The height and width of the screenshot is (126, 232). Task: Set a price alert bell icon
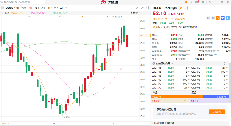click(x=208, y=18)
